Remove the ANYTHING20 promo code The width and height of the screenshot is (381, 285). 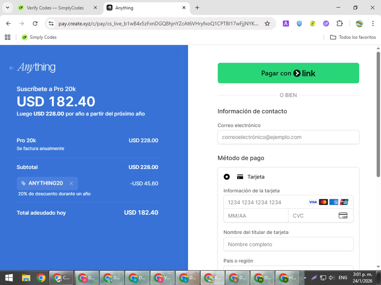(71, 183)
